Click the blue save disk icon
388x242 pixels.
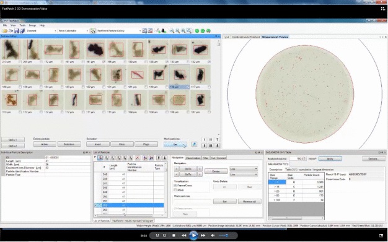[x=17, y=31]
